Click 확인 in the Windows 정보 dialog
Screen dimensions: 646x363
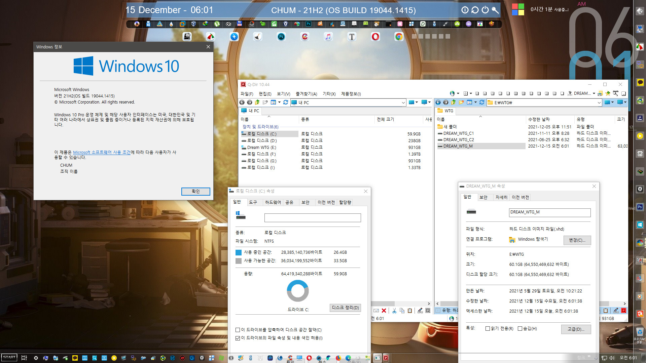coord(195,191)
